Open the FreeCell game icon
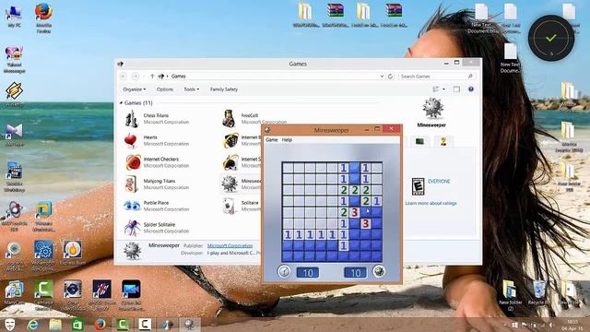The width and height of the screenshot is (590, 332). point(229,119)
